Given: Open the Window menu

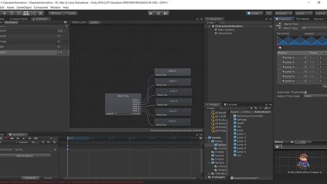Looking at the screenshot, I should pyautogui.click(x=55, y=8).
